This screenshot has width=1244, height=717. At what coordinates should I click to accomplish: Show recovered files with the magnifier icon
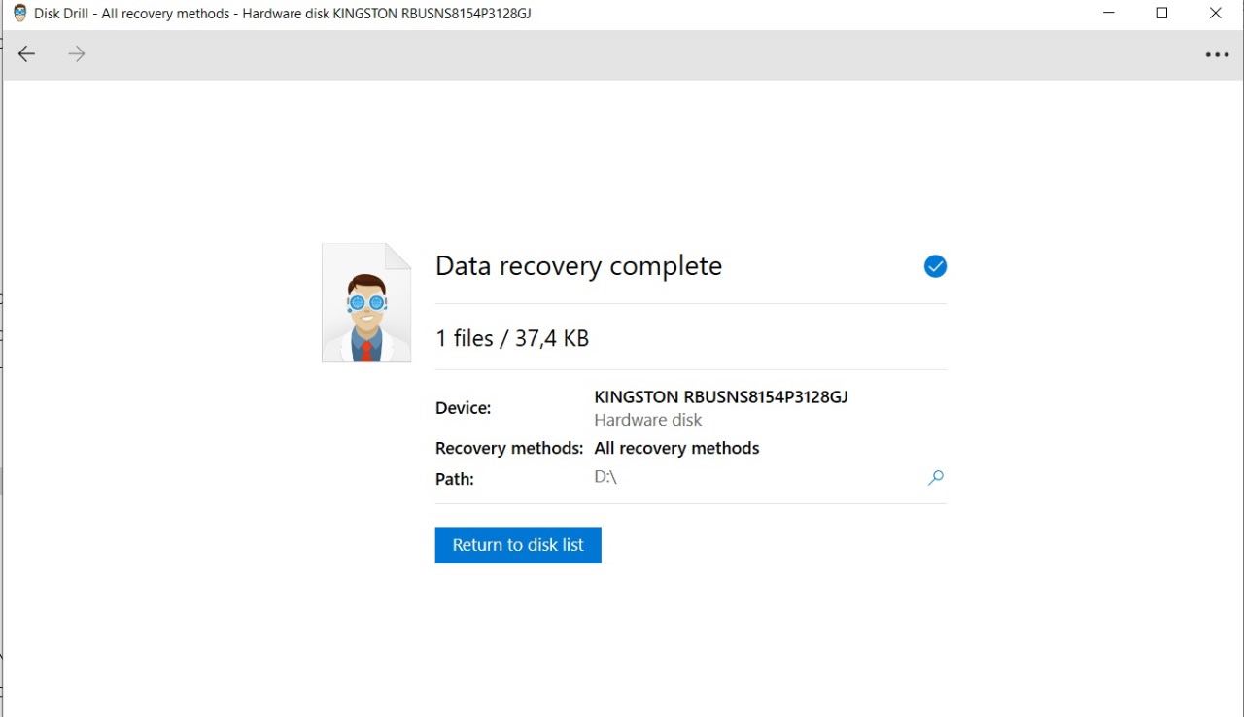[x=935, y=478]
